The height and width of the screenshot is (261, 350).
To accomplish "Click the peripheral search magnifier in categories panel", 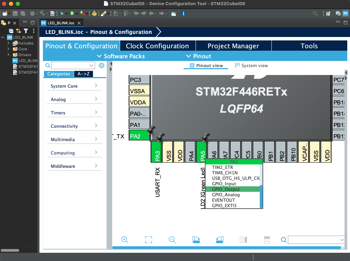I will [48, 65].
